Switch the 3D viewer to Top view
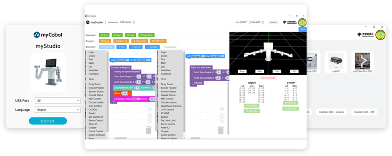 (277, 72)
